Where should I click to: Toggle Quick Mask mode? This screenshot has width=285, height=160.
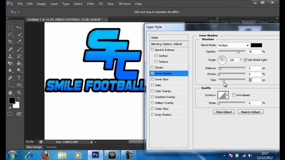[x=10, y=114]
